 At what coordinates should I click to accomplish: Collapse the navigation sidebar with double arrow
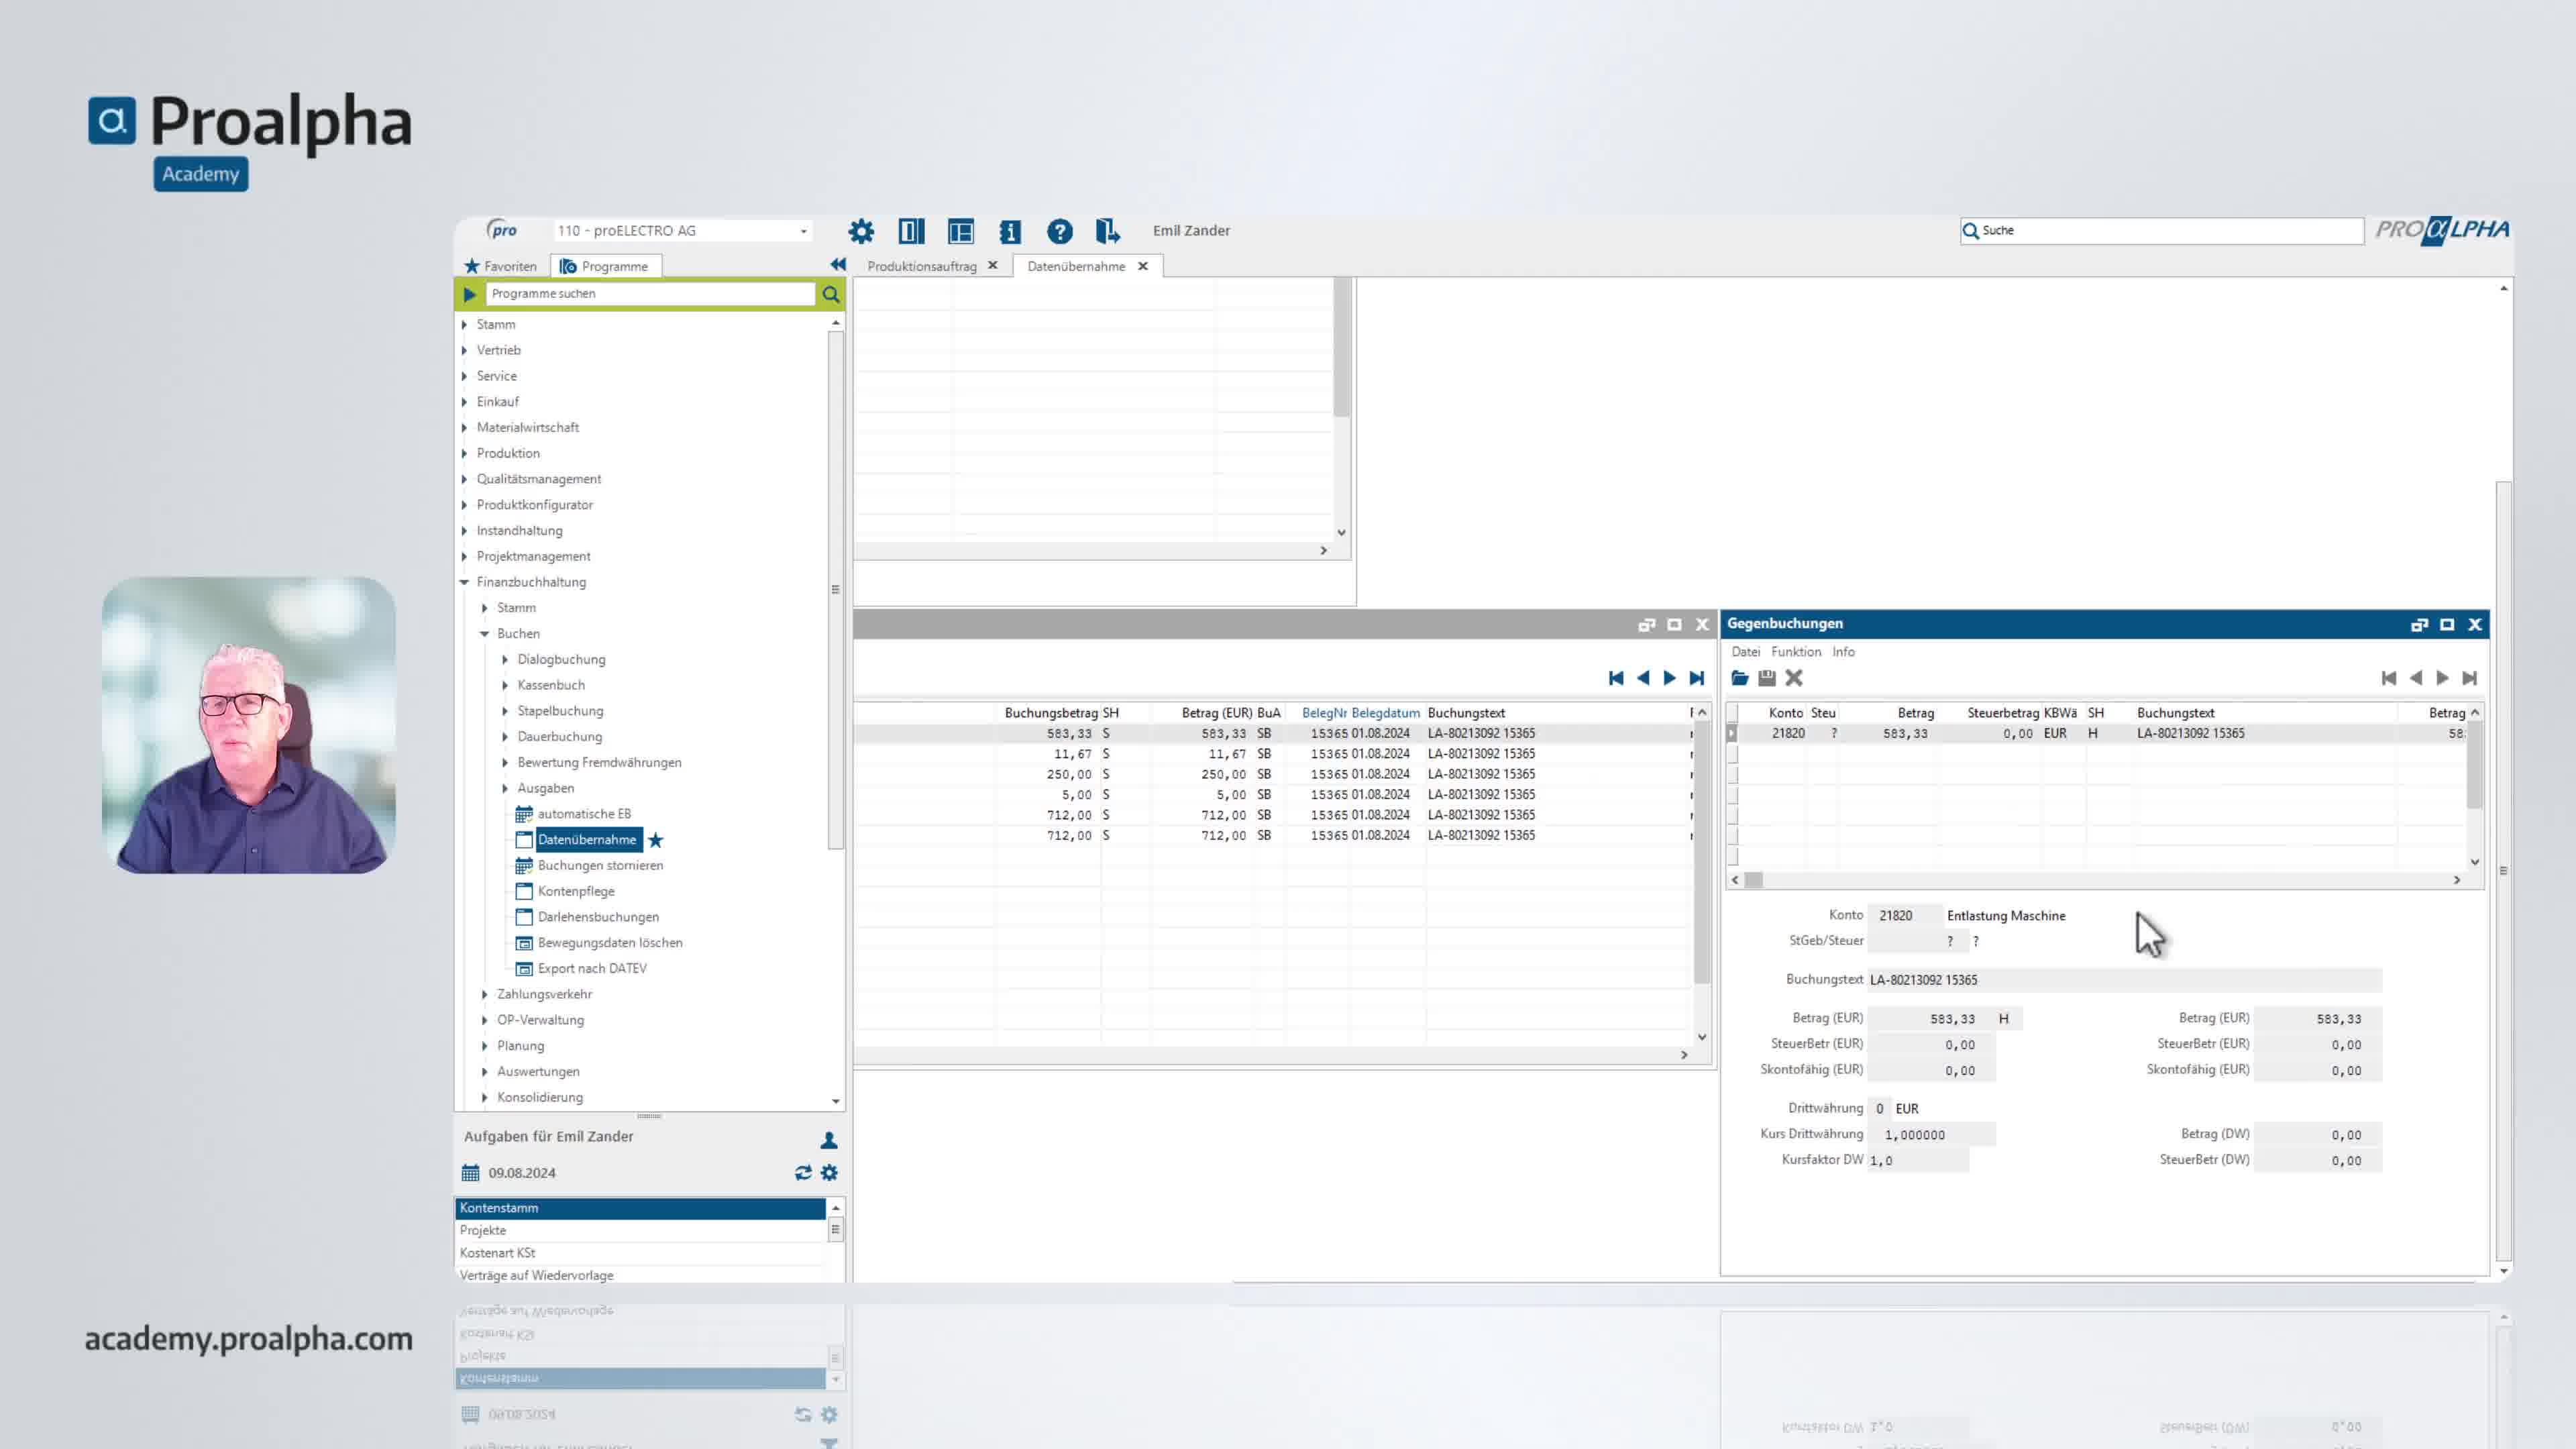pos(838,265)
